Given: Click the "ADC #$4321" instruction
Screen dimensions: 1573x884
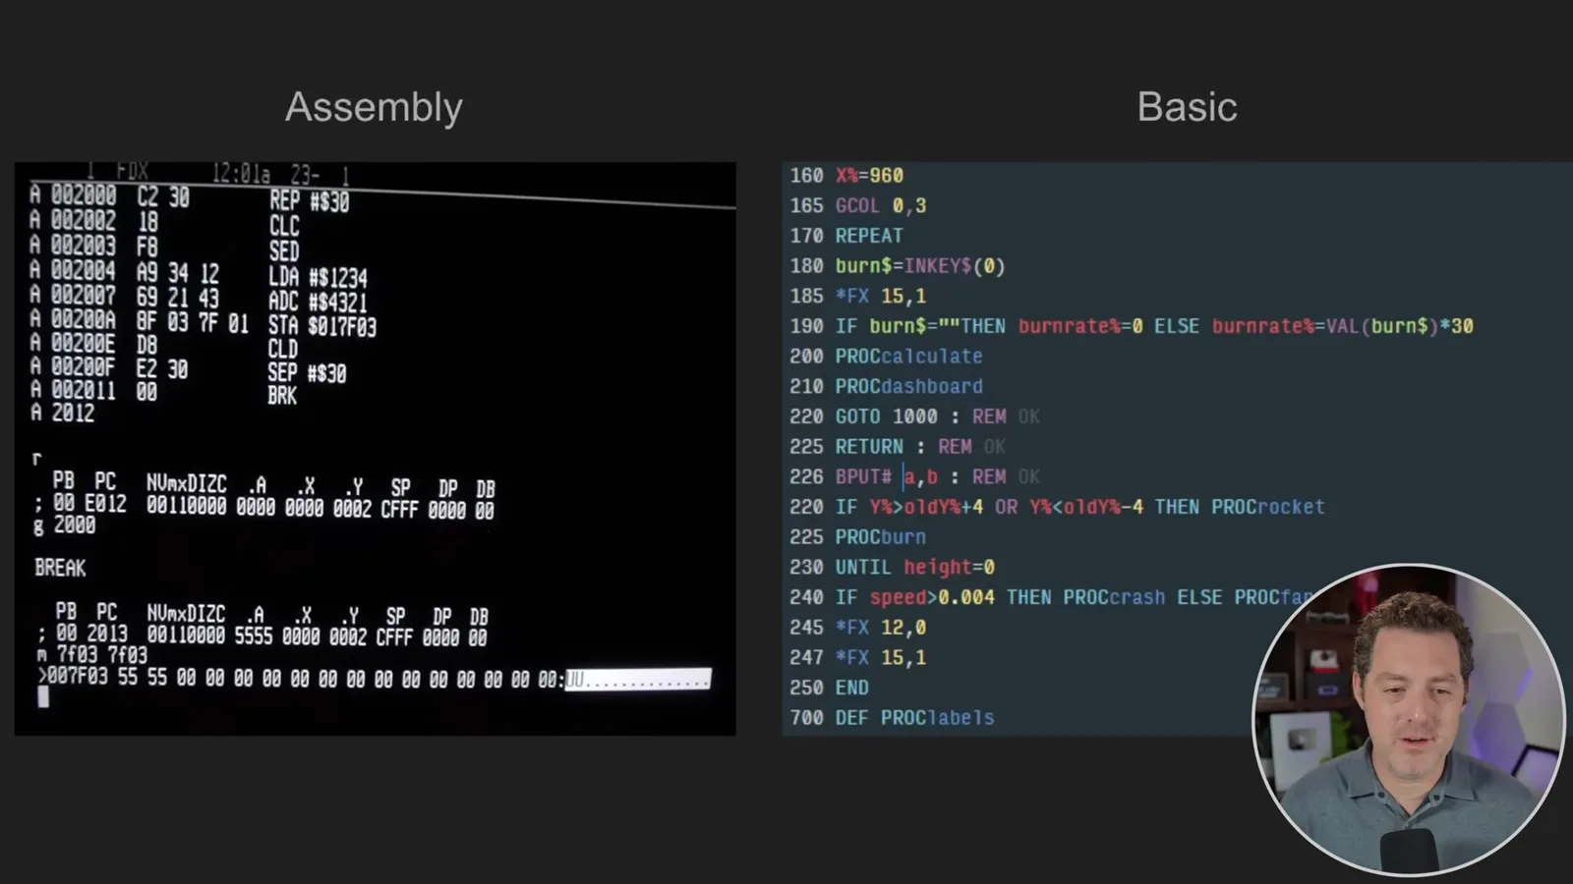Looking at the screenshot, I should click(x=318, y=302).
